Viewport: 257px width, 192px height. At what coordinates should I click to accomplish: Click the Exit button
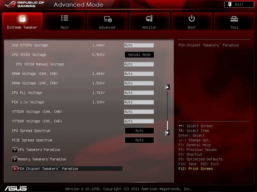pyautogui.click(x=239, y=4)
